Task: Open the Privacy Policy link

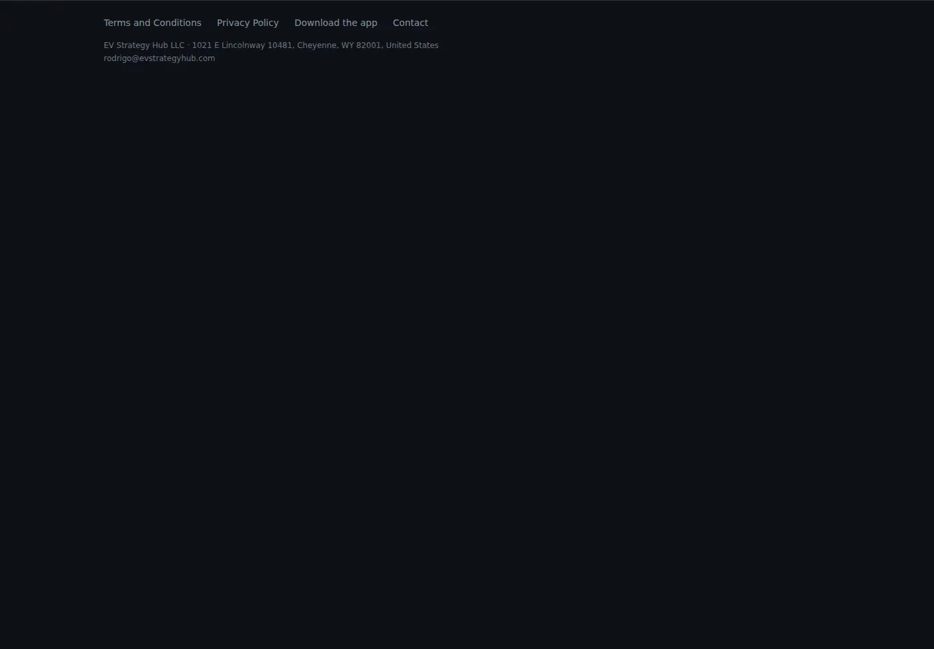Action: (x=248, y=23)
